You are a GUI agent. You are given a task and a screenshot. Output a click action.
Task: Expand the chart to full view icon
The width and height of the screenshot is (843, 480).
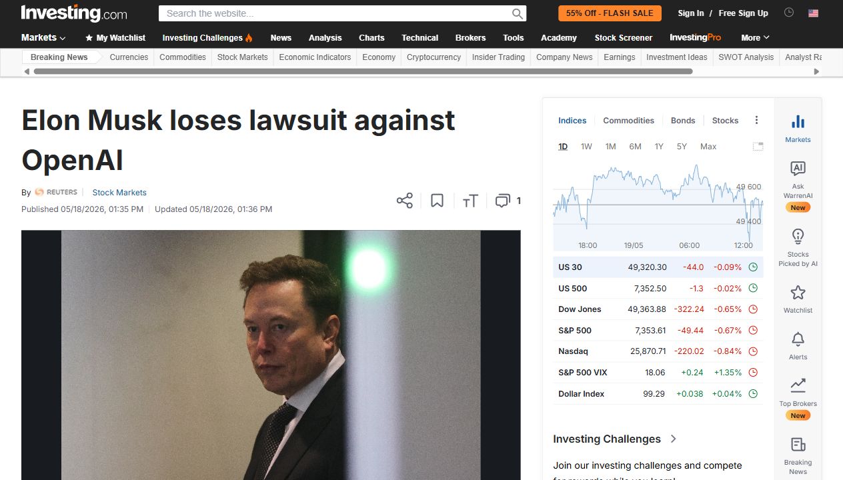click(758, 147)
